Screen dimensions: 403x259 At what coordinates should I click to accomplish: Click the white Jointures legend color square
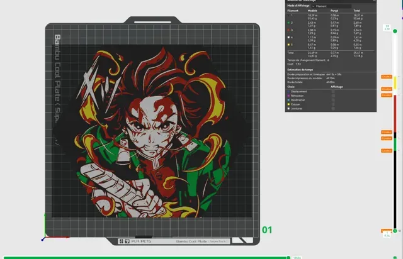coord(288,109)
